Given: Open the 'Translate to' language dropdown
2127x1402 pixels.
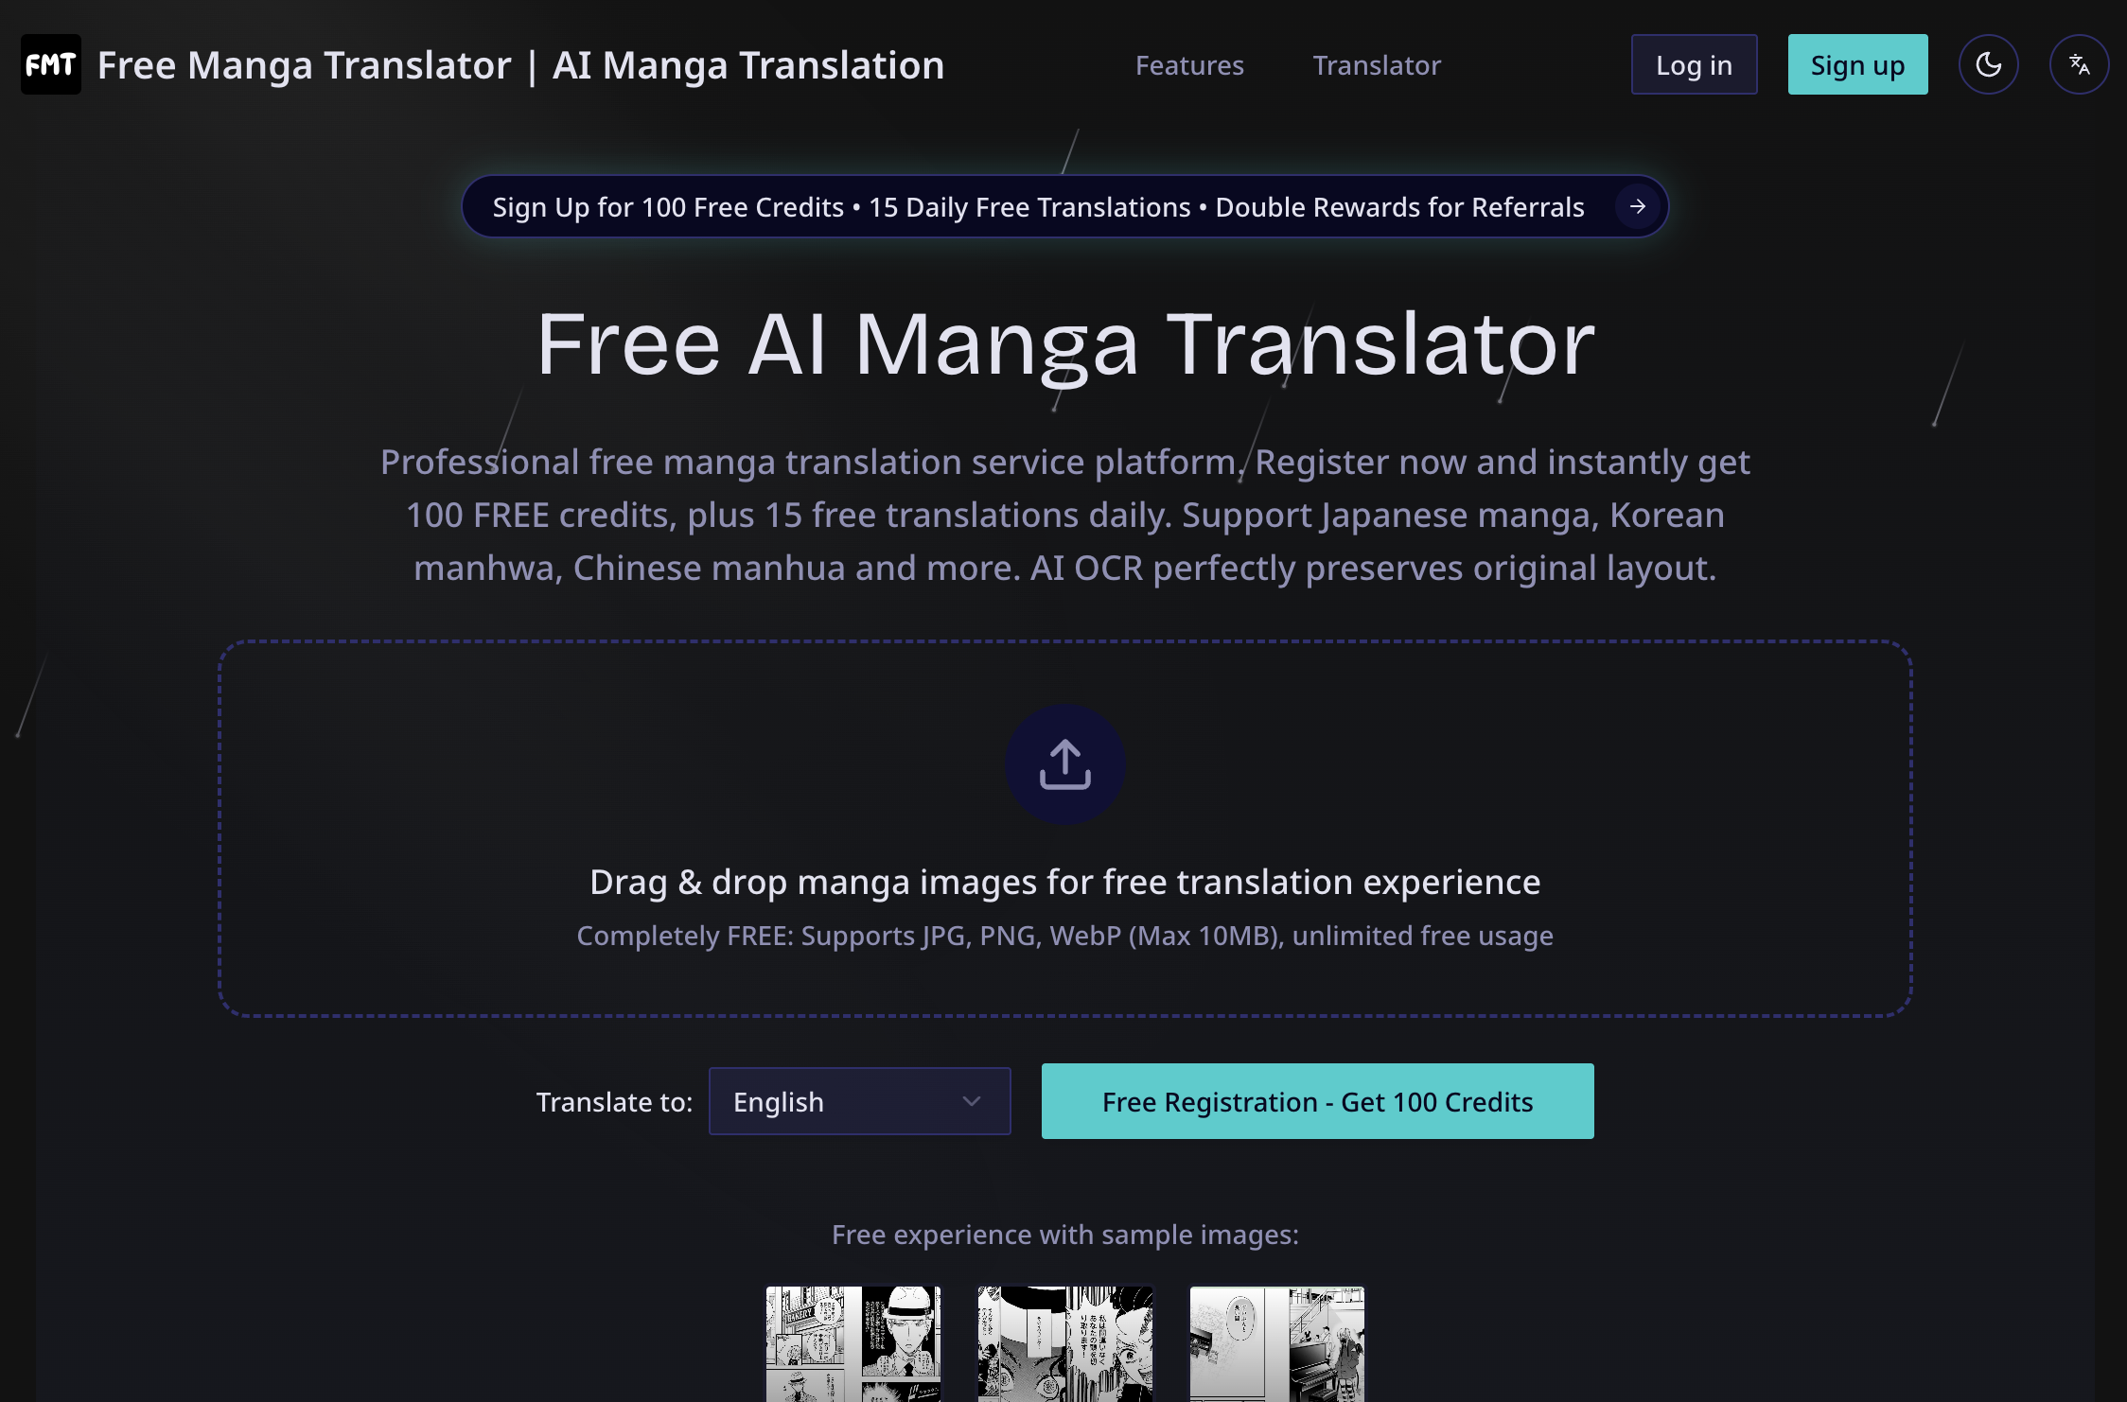Looking at the screenshot, I should click(x=858, y=1101).
